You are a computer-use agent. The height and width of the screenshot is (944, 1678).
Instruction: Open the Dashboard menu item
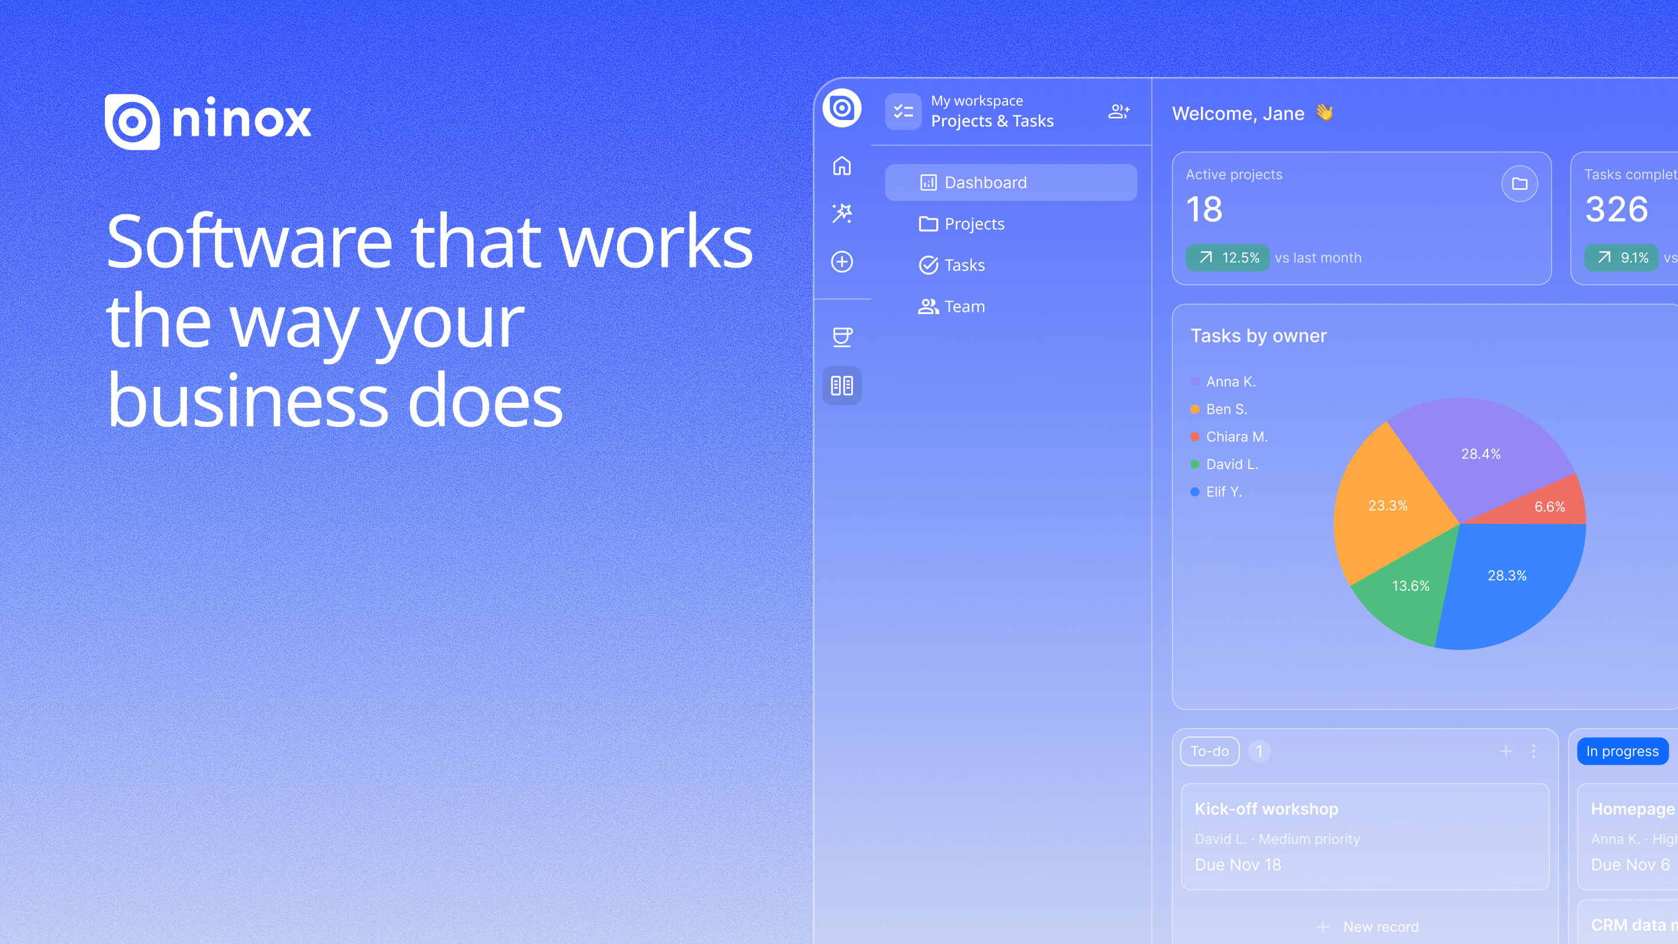point(1011,182)
